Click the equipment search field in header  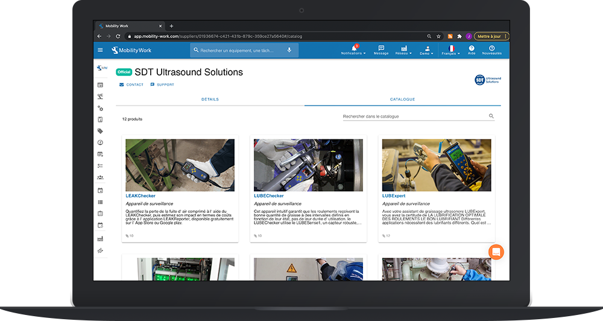click(244, 50)
